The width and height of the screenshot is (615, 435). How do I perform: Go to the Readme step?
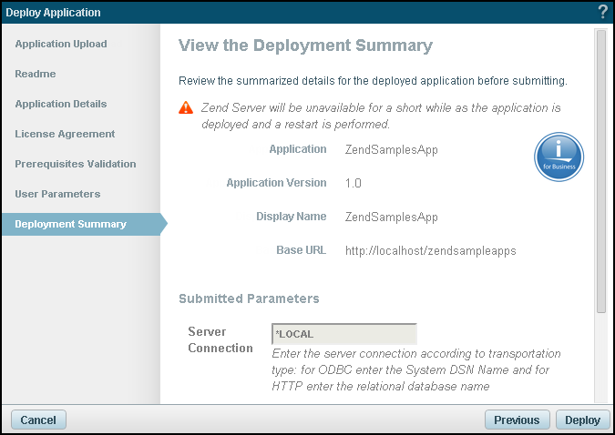pos(36,74)
